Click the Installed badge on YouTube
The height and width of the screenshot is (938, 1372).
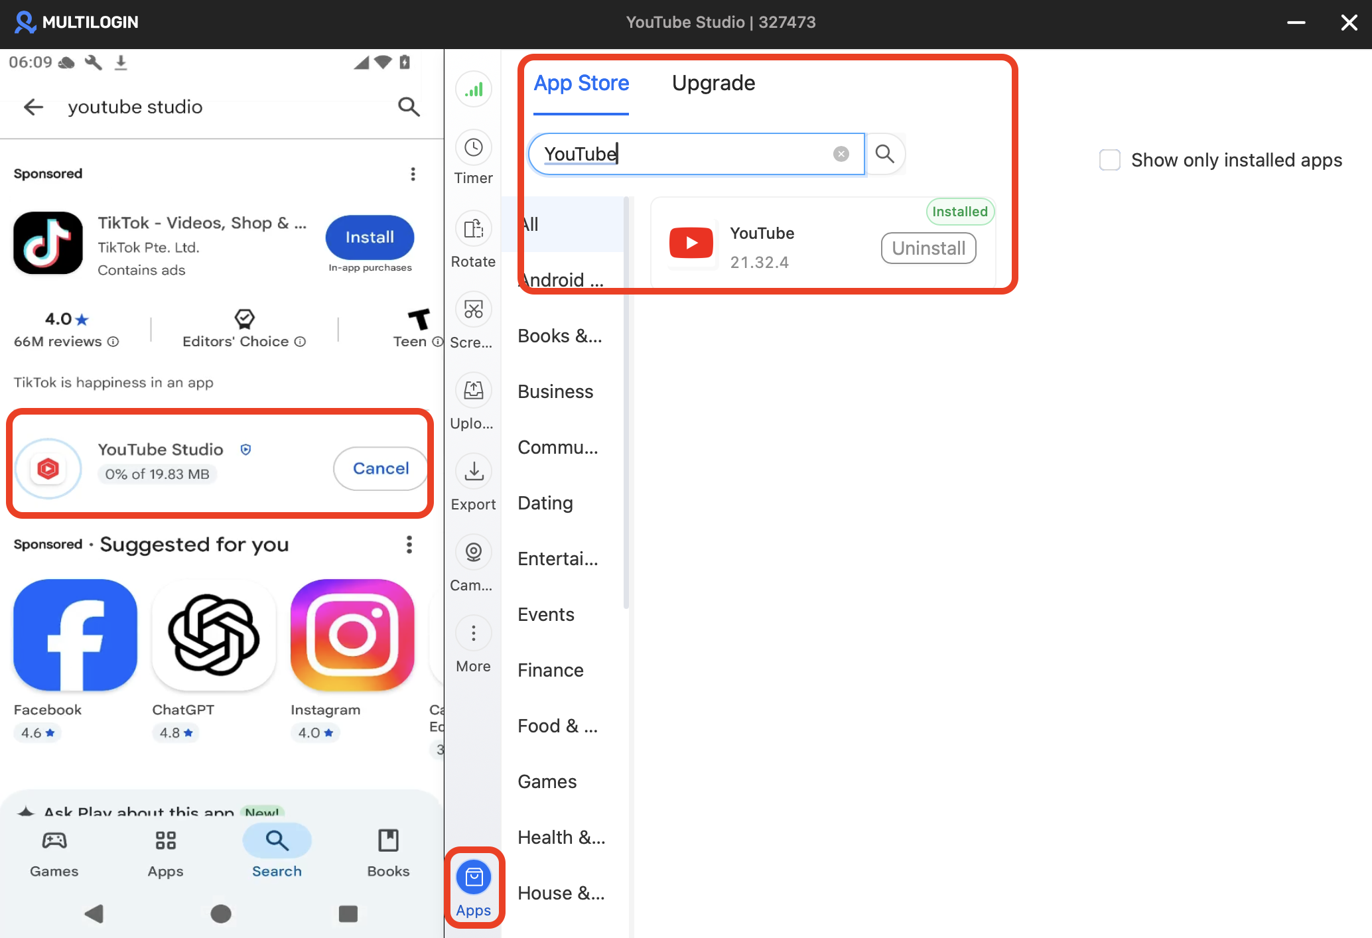[960, 212]
